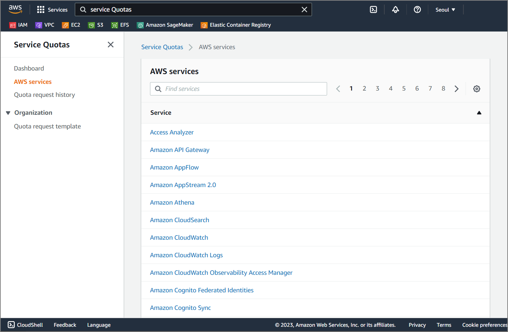Open Access Analyzer service
Screen dimensions: 508x332
point(172,132)
